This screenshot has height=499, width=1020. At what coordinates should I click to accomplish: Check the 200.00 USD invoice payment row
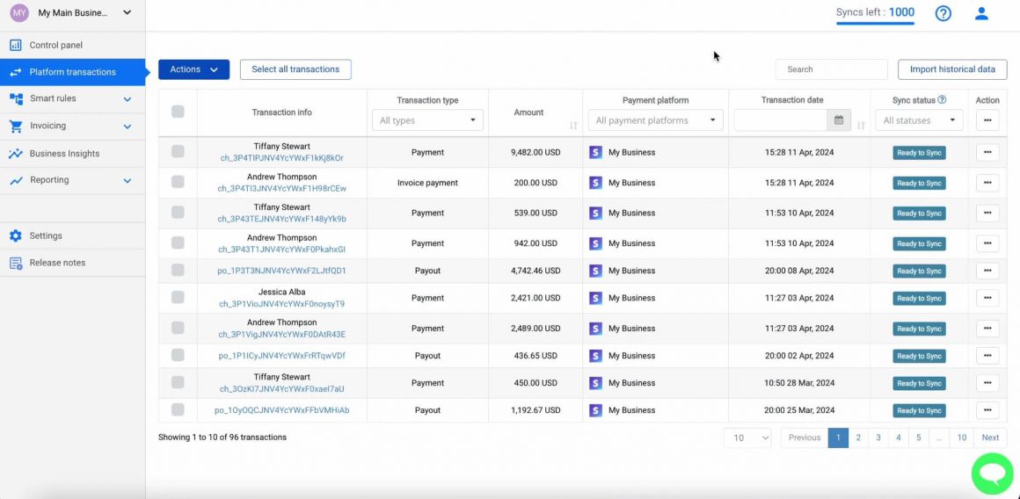(178, 183)
